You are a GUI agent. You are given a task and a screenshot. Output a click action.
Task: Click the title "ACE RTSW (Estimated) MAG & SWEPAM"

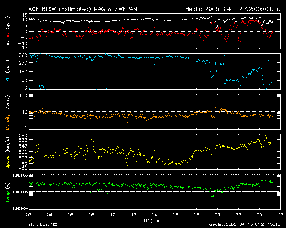point(83,9)
